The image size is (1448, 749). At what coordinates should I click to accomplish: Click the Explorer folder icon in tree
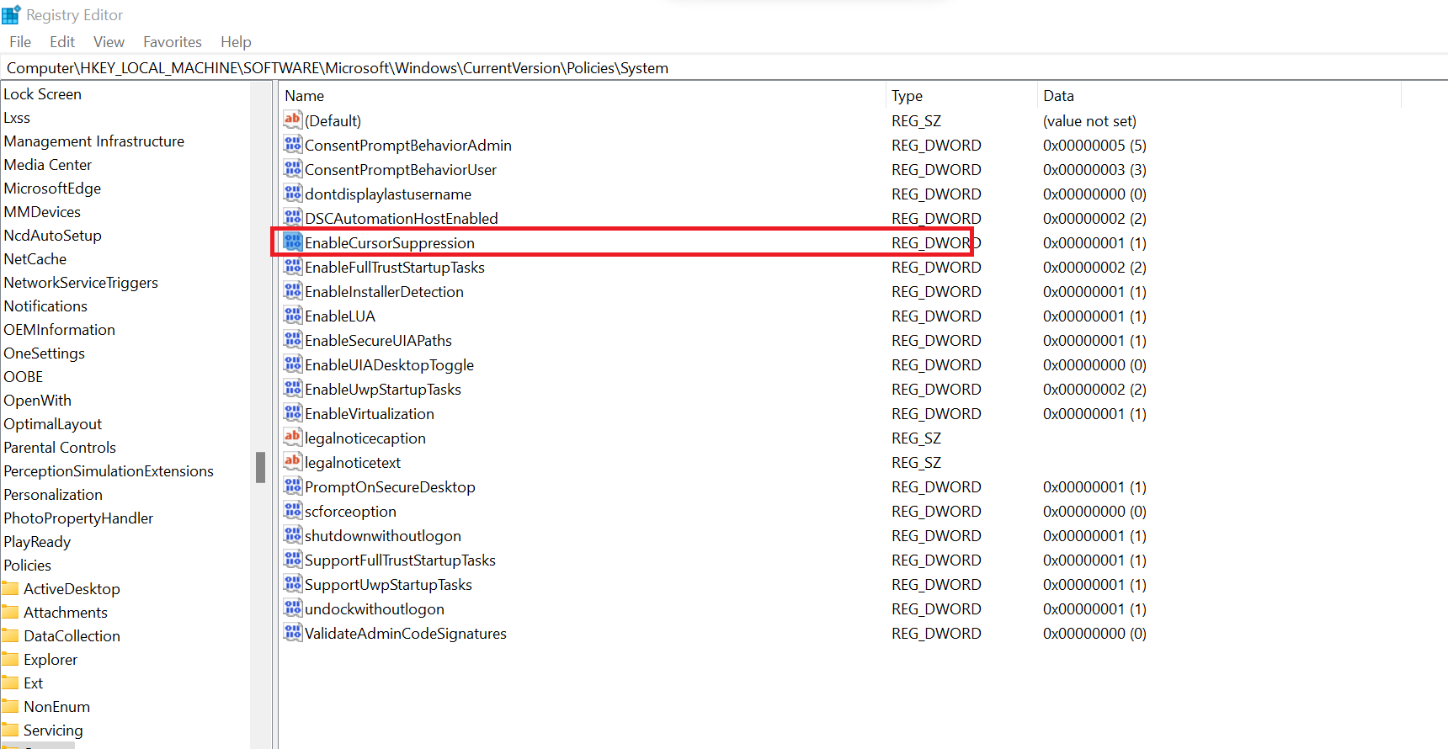coord(11,659)
